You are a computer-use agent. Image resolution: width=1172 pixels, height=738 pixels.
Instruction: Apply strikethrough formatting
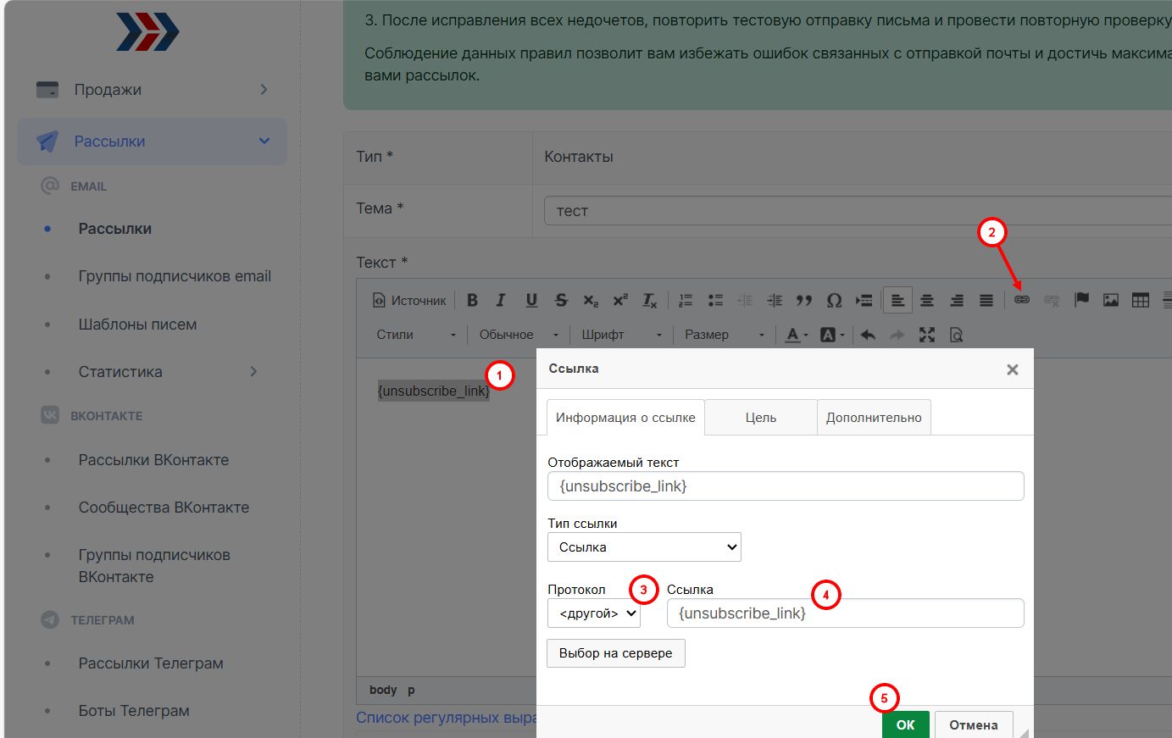pyautogui.click(x=561, y=300)
